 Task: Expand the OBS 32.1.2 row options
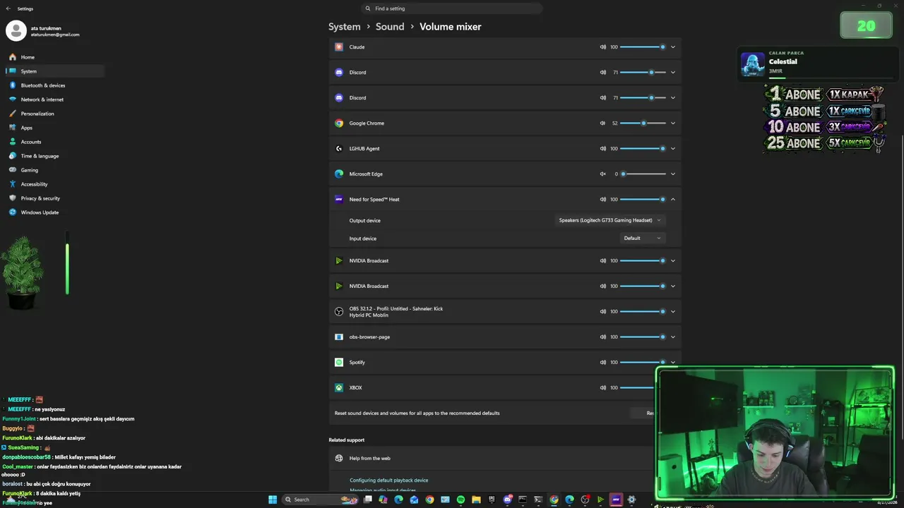coord(673,312)
